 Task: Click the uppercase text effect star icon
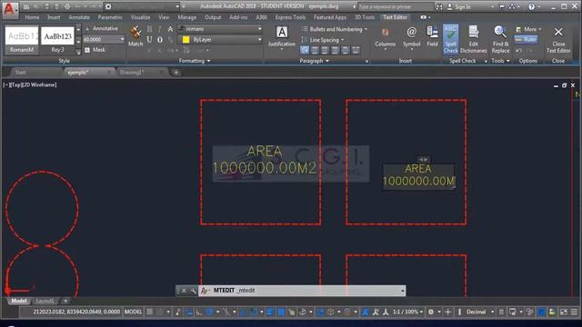170,29
